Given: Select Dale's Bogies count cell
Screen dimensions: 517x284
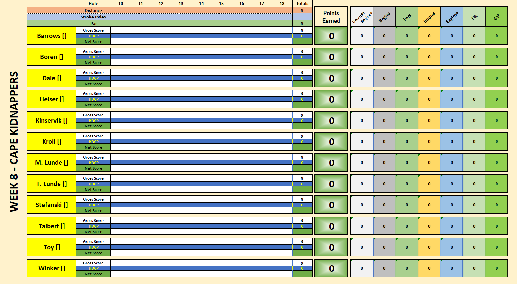Looking at the screenshot, I should pos(384,78).
